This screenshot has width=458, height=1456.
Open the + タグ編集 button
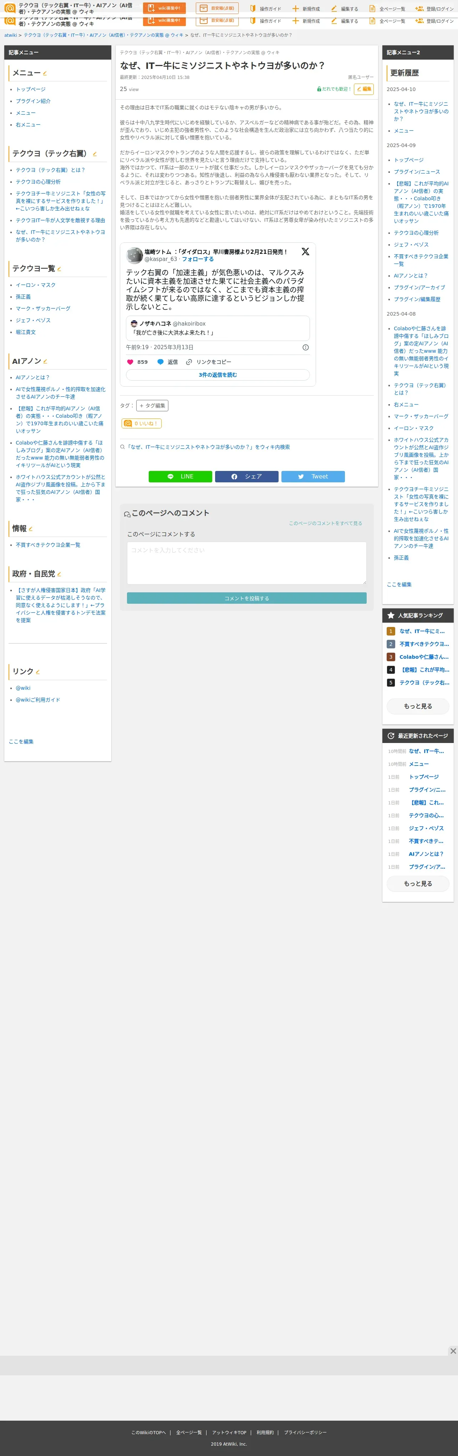click(152, 405)
